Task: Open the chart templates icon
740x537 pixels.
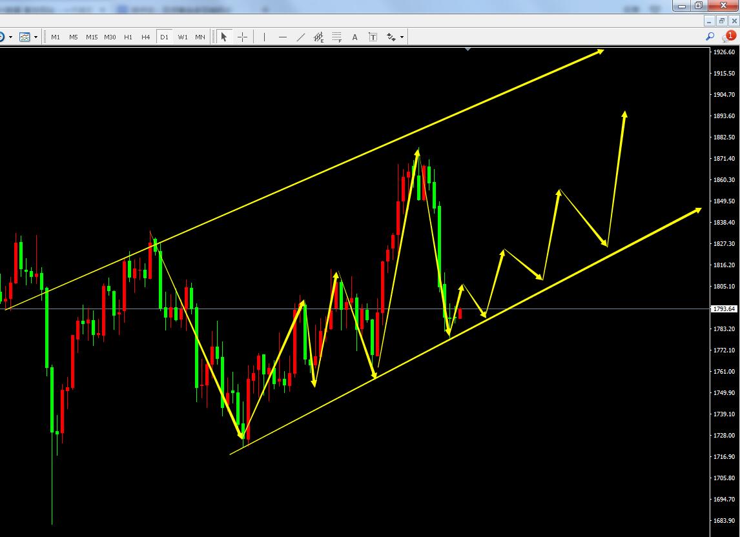Action: (x=25, y=37)
